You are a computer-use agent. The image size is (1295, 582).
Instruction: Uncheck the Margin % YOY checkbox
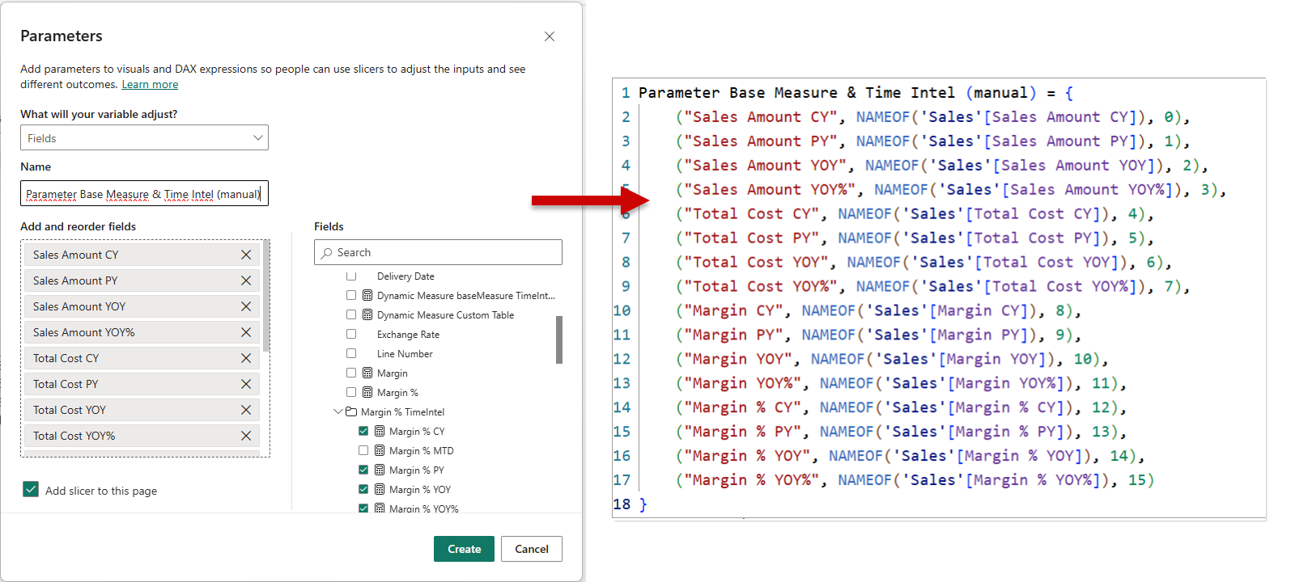(x=363, y=490)
